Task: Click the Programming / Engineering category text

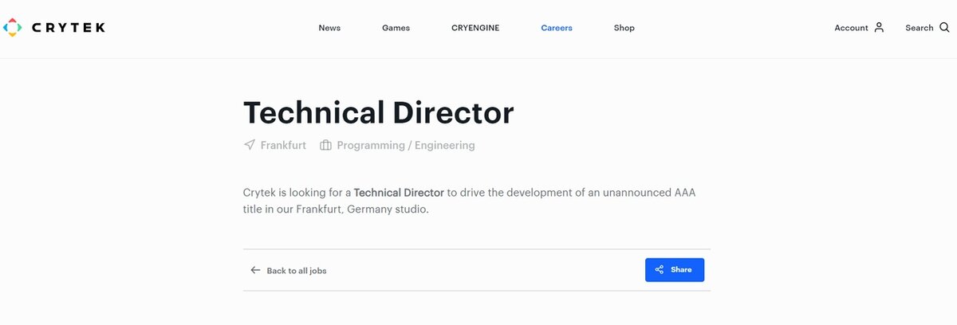Action: [406, 146]
